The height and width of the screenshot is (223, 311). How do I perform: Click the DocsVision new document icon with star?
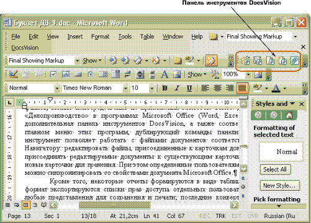(282, 61)
